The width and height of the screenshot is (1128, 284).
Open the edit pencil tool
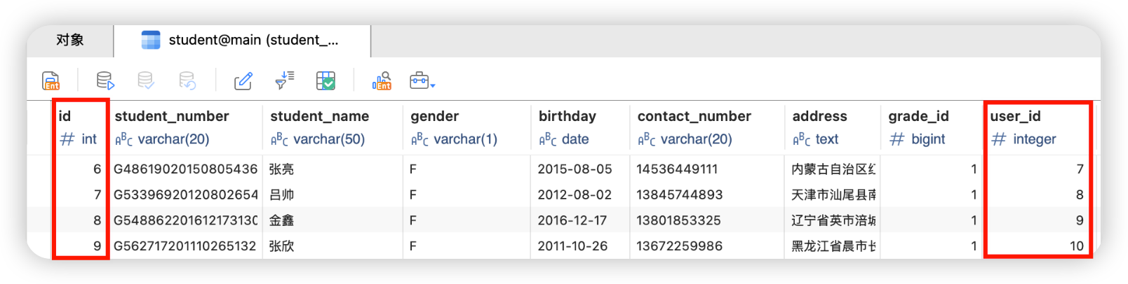[243, 81]
